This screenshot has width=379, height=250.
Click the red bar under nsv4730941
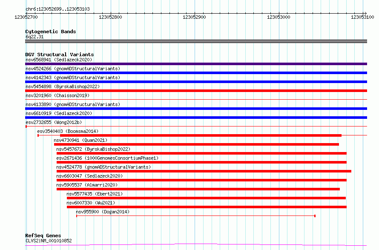[x=196, y=144]
